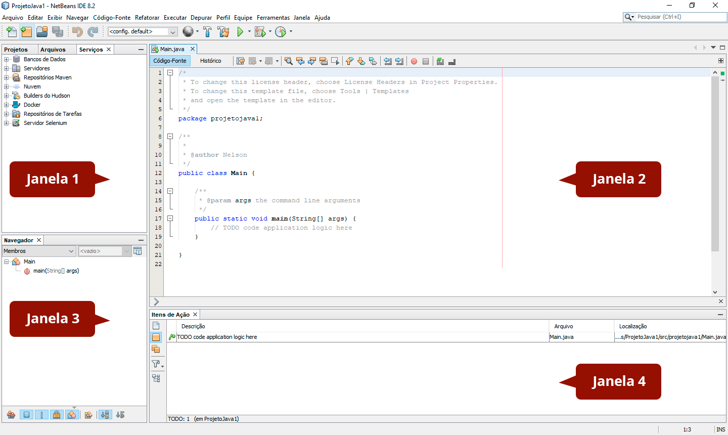Toggle Bookmark icon in editor toolbar
This screenshot has height=435, width=728.
373,61
